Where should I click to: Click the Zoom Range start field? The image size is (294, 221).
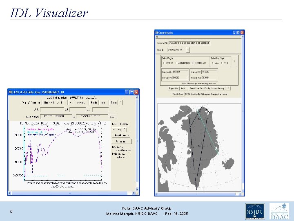coord(56,117)
